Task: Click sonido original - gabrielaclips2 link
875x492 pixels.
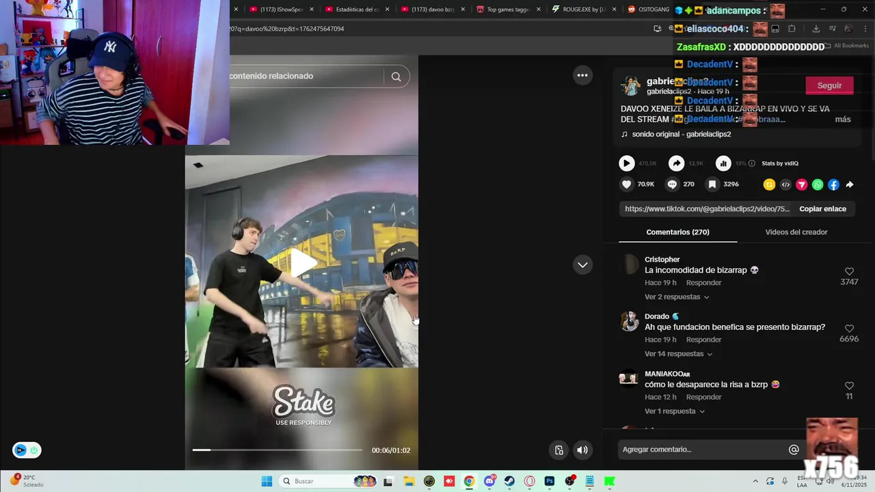Action: coord(682,135)
